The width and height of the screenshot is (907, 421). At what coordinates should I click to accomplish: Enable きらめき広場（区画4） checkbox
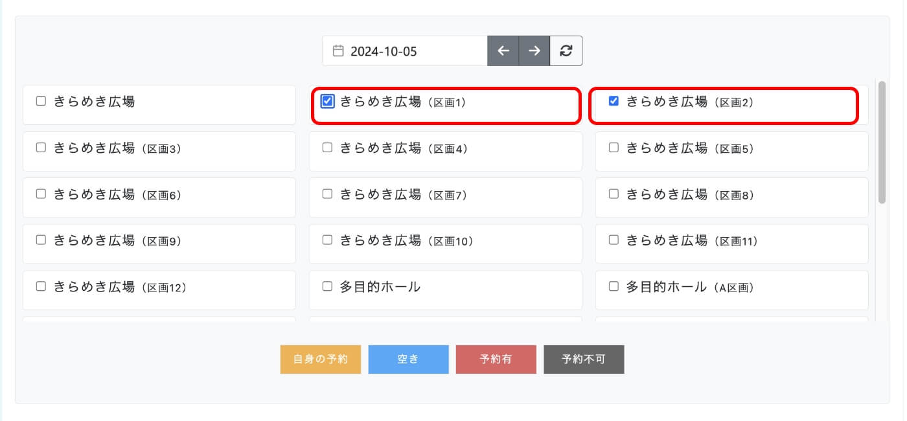pos(328,148)
